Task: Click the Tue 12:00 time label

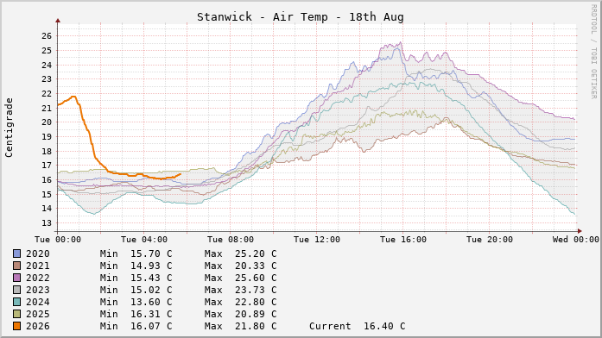Action: tap(317, 240)
